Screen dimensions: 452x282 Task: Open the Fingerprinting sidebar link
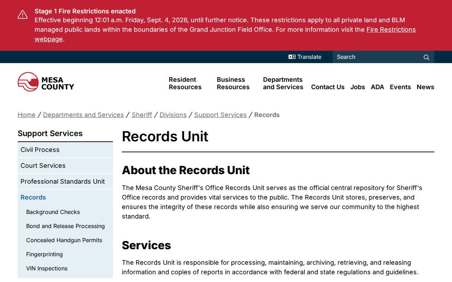(x=44, y=254)
